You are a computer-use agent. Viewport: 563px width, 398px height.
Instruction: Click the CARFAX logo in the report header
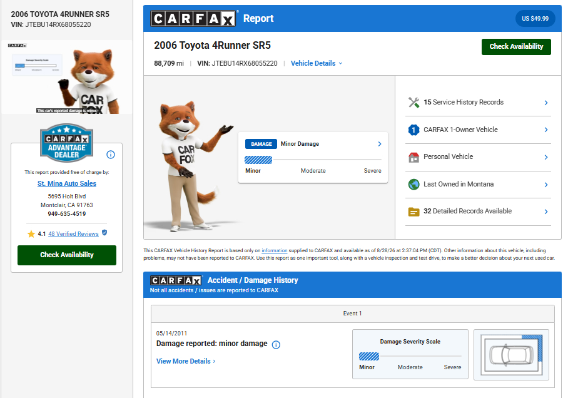click(193, 18)
